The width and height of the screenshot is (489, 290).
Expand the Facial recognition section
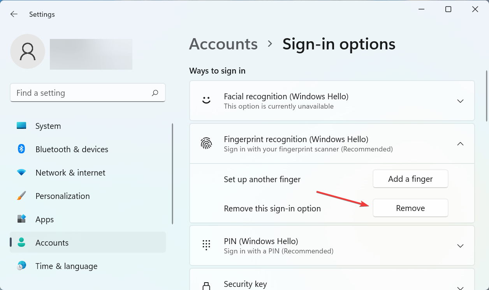[460, 101]
